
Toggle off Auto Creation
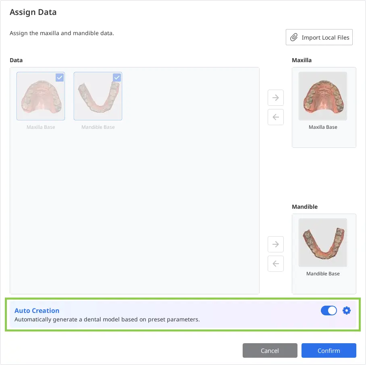329,310
